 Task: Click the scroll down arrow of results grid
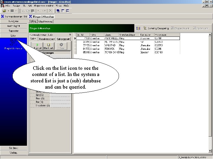[x=210, y=151]
